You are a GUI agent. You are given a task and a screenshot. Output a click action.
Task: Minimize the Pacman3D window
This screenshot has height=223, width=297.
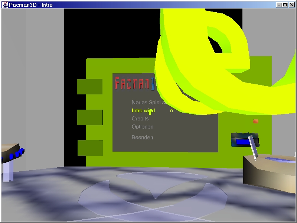tap(279, 5)
